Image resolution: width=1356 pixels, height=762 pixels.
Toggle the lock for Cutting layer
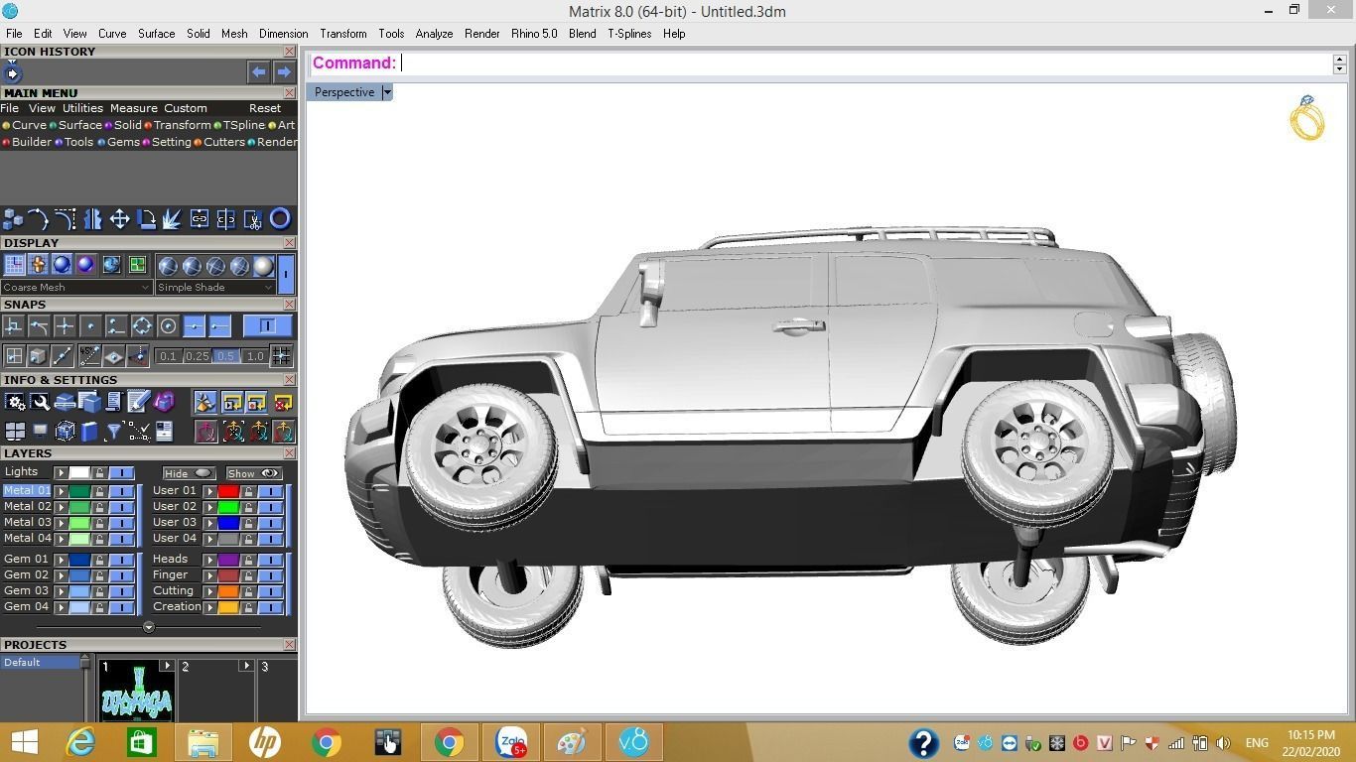click(x=248, y=591)
